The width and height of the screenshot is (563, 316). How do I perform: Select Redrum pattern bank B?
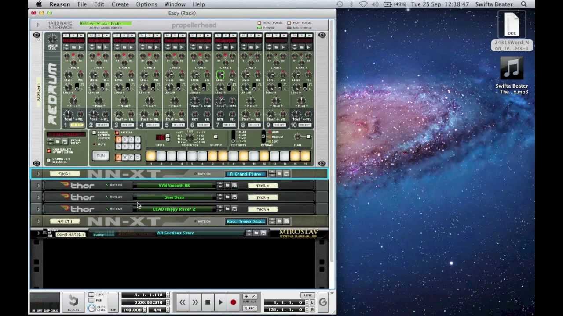pos(124,157)
